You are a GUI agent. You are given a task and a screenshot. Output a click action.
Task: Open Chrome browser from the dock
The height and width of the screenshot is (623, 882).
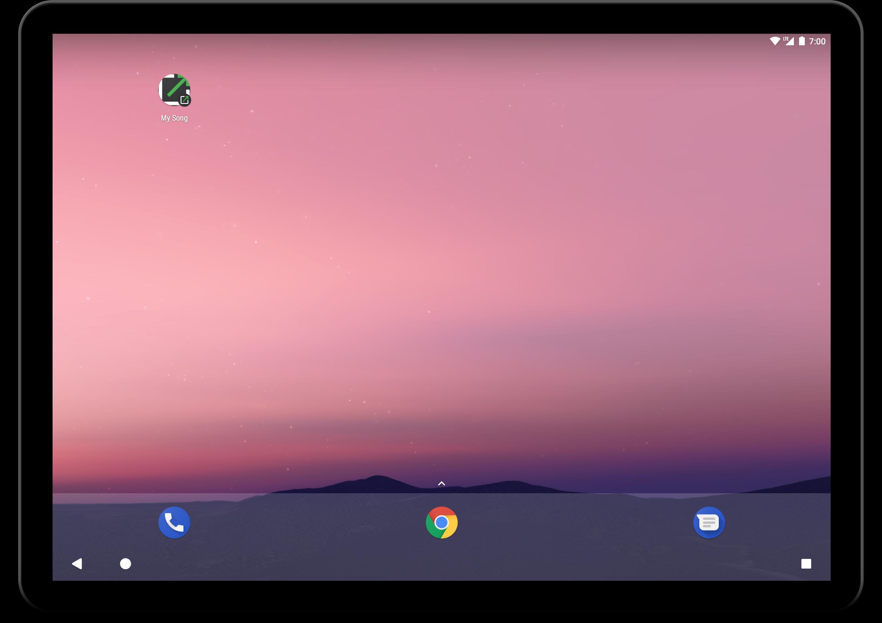point(441,522)
